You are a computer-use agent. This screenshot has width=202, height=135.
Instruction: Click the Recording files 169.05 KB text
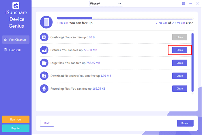[x=78, y=89]
